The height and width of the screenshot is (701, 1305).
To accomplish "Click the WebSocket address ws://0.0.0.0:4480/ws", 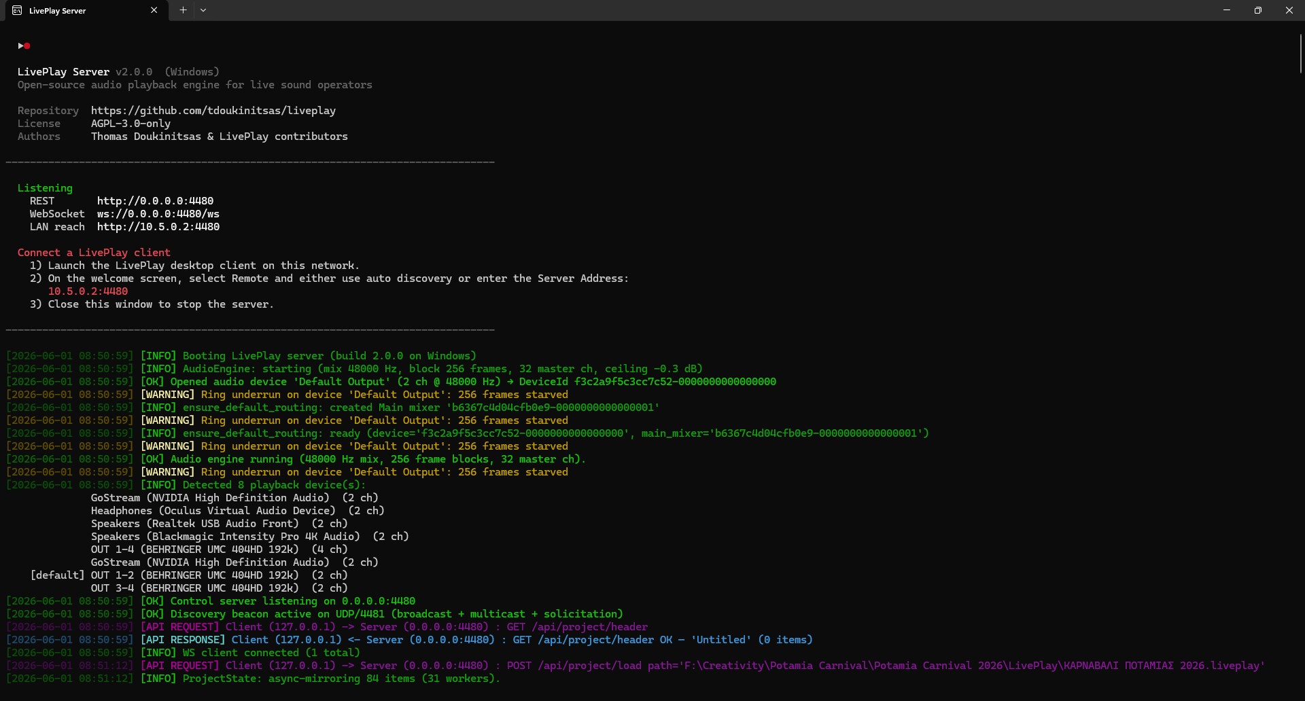I will click(158, 213).
